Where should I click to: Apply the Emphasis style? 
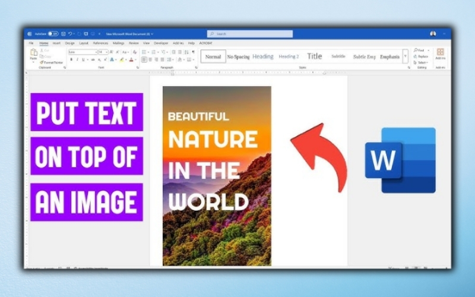pos(390,56)
